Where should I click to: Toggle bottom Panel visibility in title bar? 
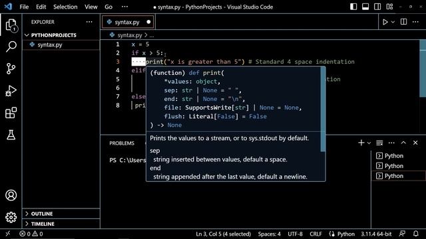[365, 7]
